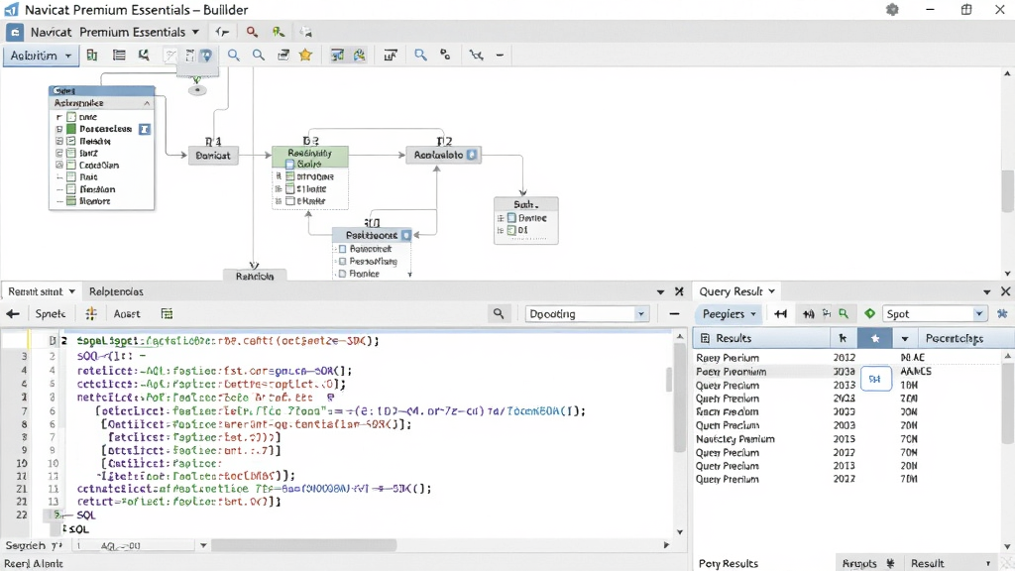Switch to the Relptencias tab
Viewport: 1015px width, 571px height.
pos(116,291)
